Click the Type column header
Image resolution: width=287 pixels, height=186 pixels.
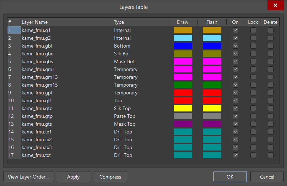tap(141, 22)
